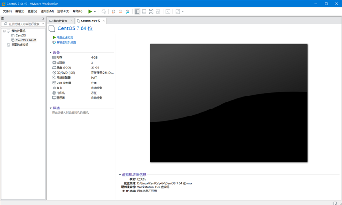Switch to the 我的计算机 tab
Image resolution: width=342 pixels, height=205 pixels.
pos(60,21)
